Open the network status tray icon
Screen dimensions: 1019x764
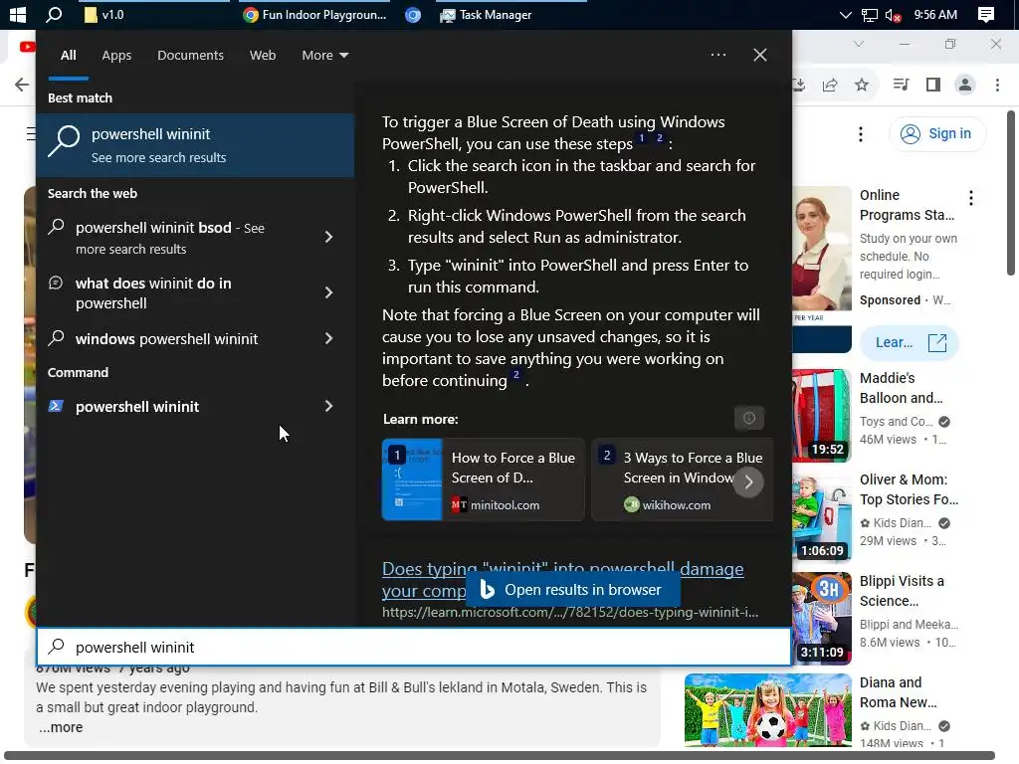point(869,15)
